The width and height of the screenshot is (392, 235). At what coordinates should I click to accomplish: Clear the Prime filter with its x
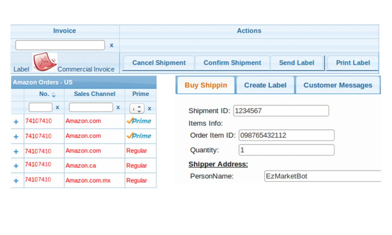pyautogui.click(x=150, y=108)
